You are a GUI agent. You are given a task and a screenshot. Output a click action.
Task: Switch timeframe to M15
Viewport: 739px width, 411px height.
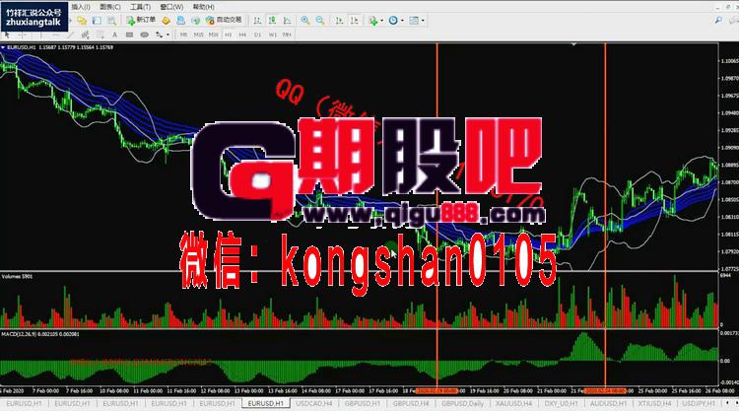pos(198,34)
